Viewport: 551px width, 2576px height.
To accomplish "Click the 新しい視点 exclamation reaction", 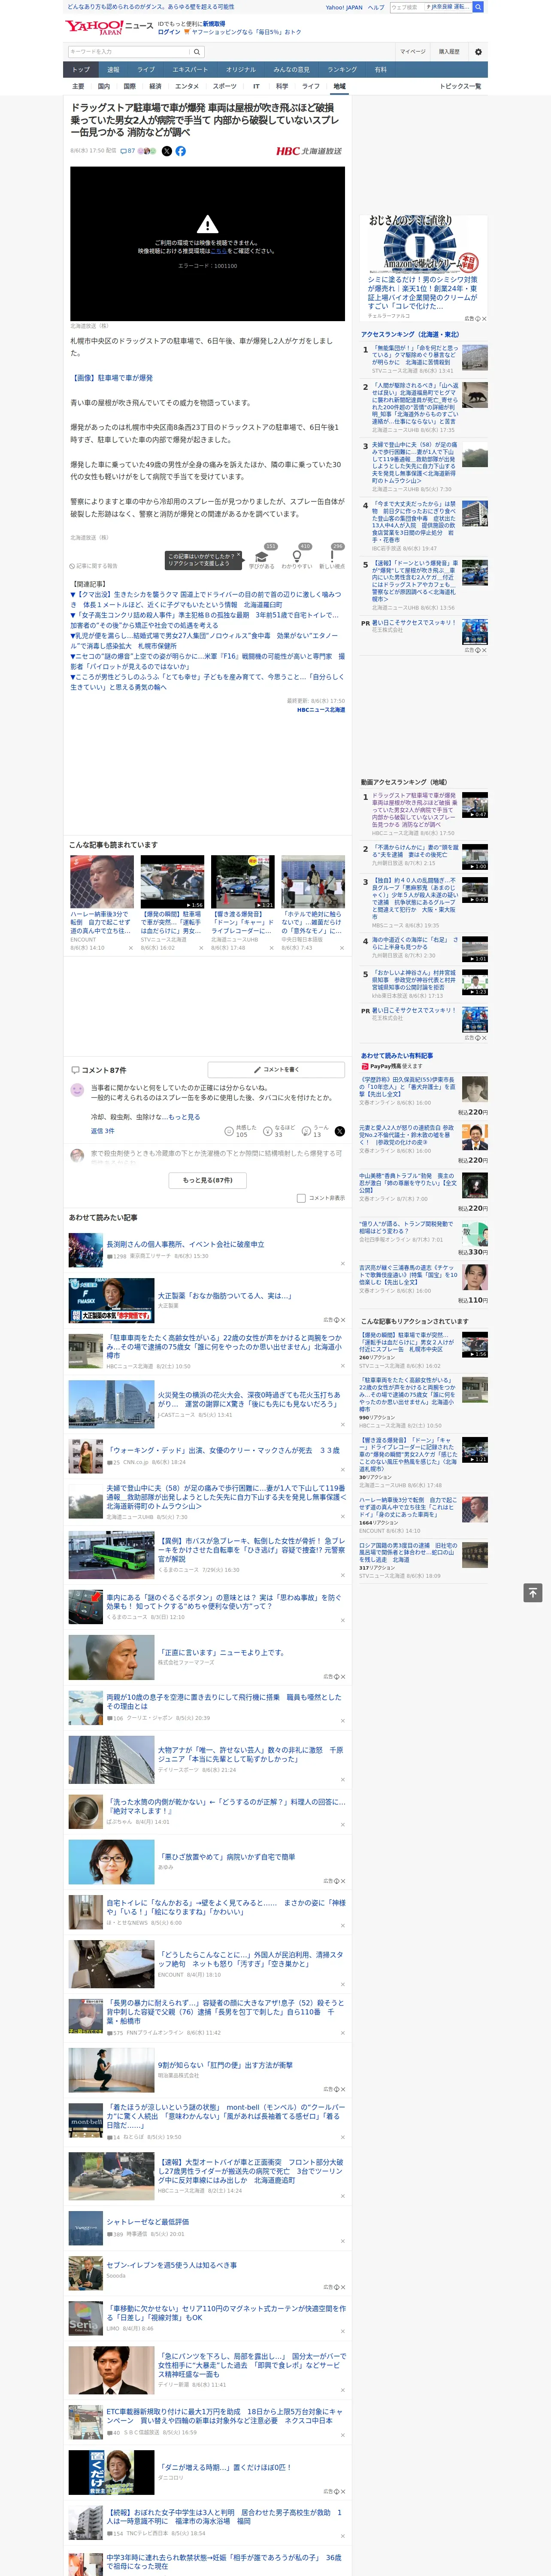I will click(332, 557).
